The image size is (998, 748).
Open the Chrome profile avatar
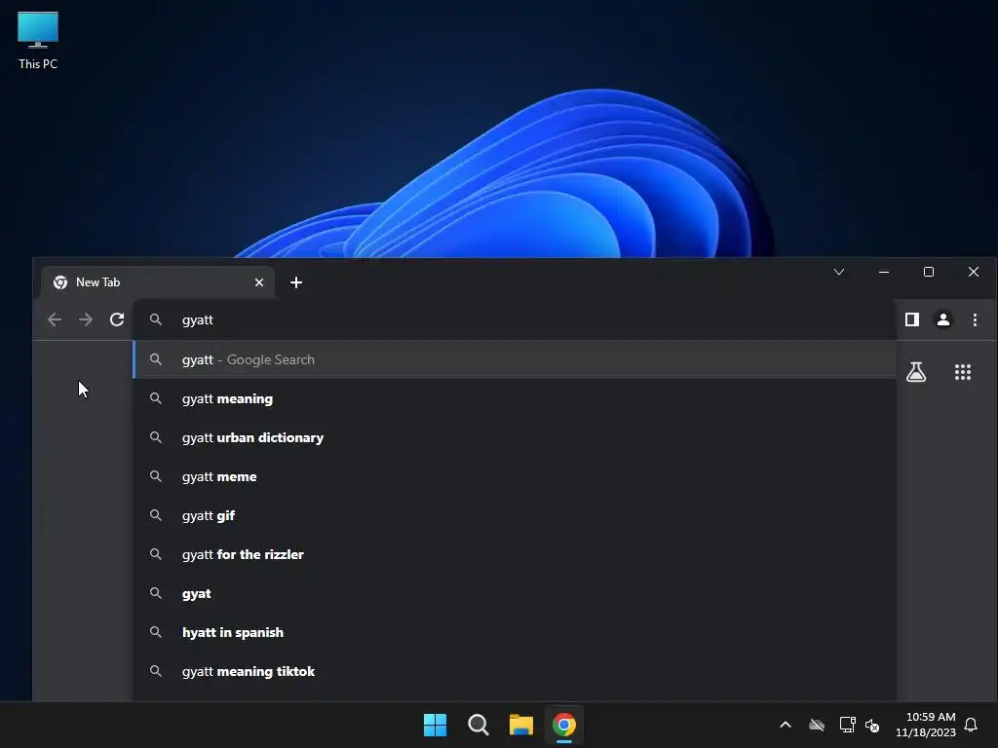pos(943,319)
